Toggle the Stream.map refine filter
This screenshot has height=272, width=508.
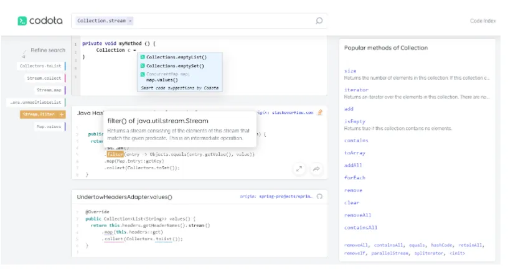pos(48,90)
